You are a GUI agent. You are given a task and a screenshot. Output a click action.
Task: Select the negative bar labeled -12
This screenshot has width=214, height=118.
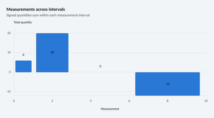pos(167,84)
